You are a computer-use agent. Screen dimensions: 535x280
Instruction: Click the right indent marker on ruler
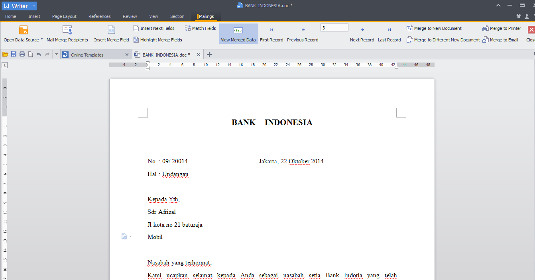tap(396, 67)
